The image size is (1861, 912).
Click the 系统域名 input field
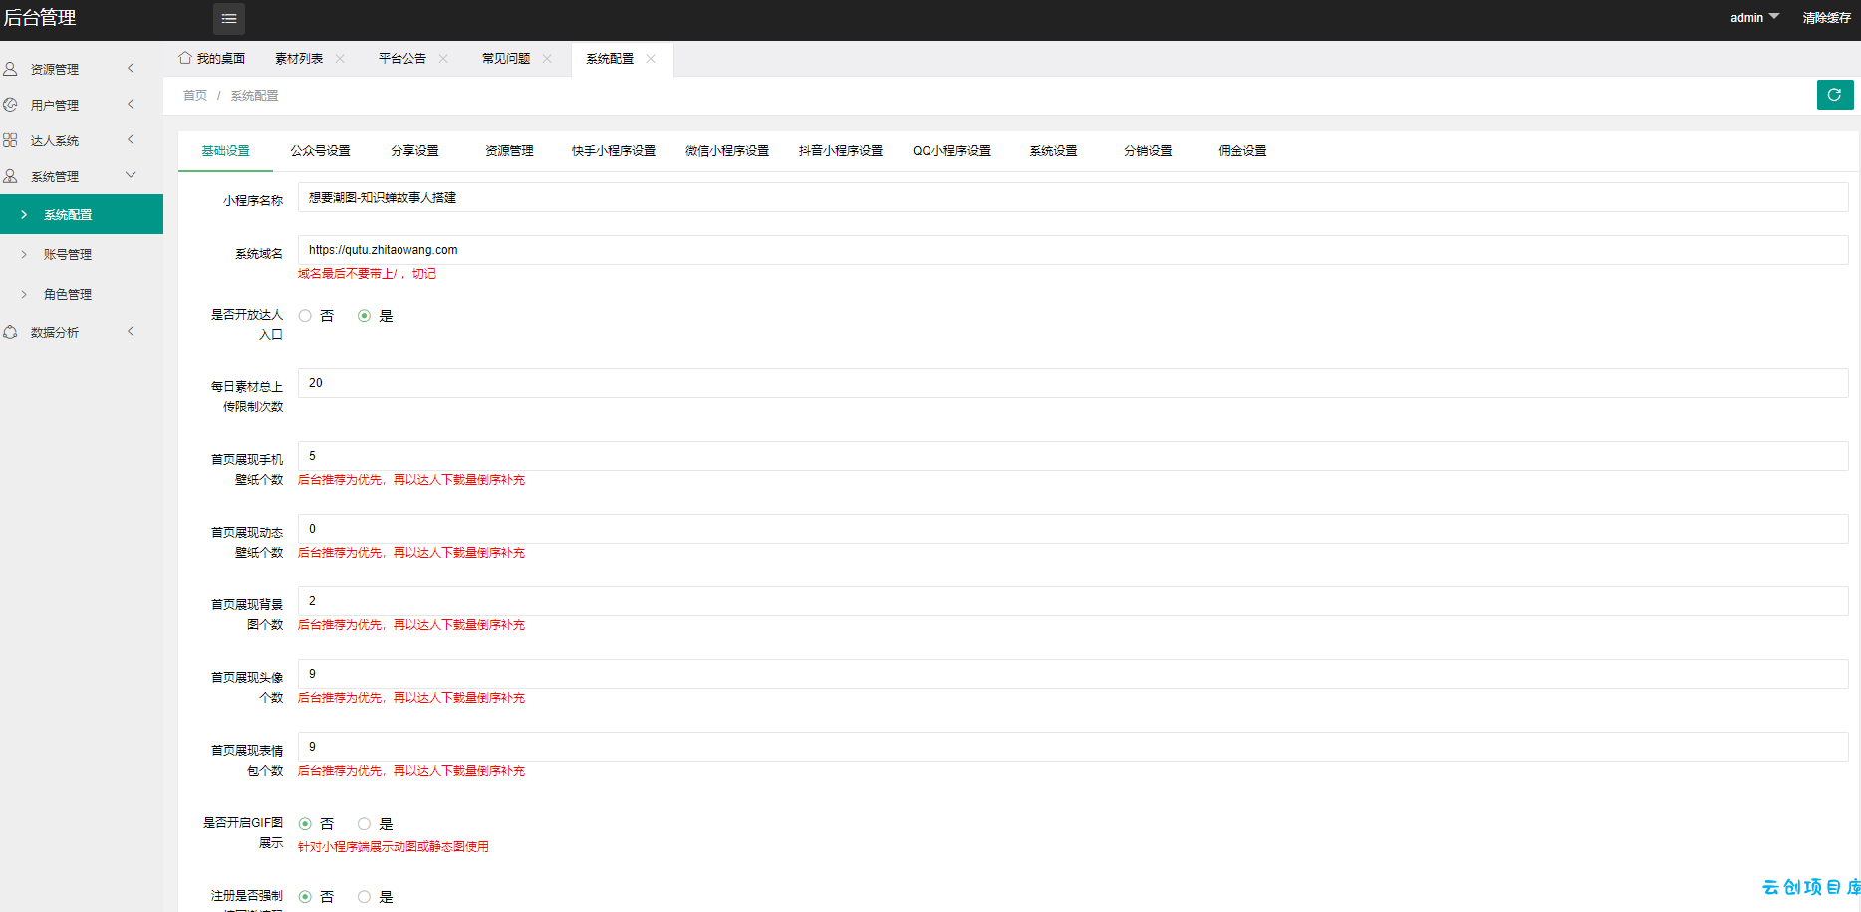(1073, 250)
